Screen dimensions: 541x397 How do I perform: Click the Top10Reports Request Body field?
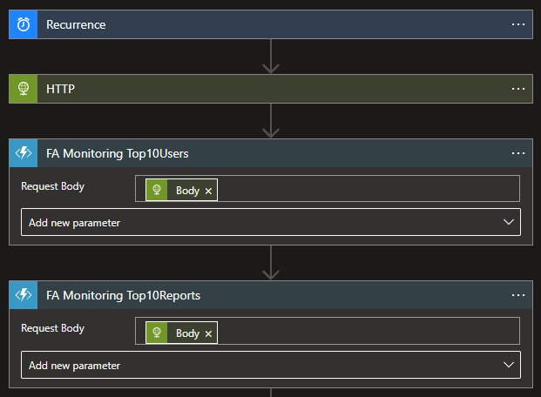[366, 331]
